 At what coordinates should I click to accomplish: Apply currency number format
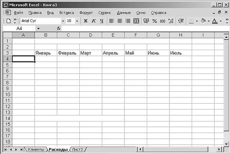tap(146, 21)
